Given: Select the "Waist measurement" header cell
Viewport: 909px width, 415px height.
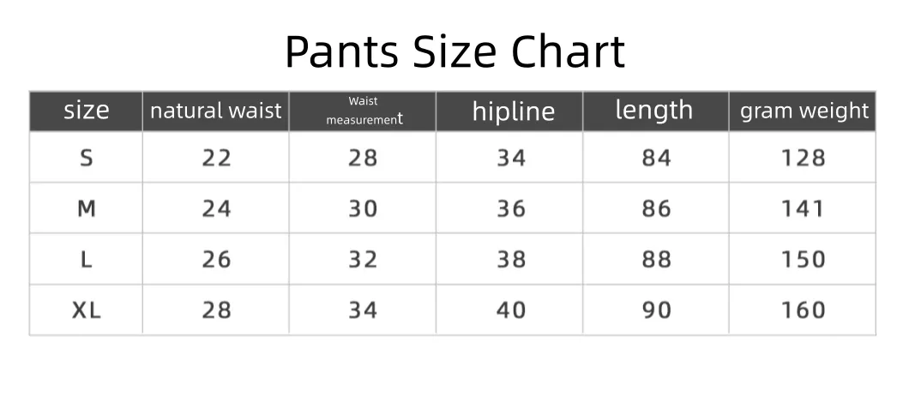Looking at the screenshot, I should 363,111.
